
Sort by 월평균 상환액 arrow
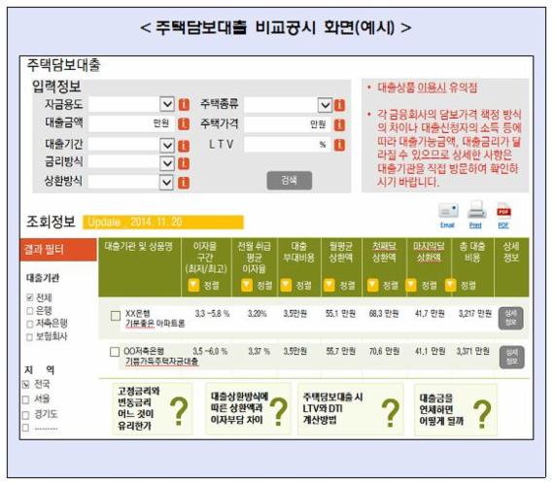coord(329,285)
